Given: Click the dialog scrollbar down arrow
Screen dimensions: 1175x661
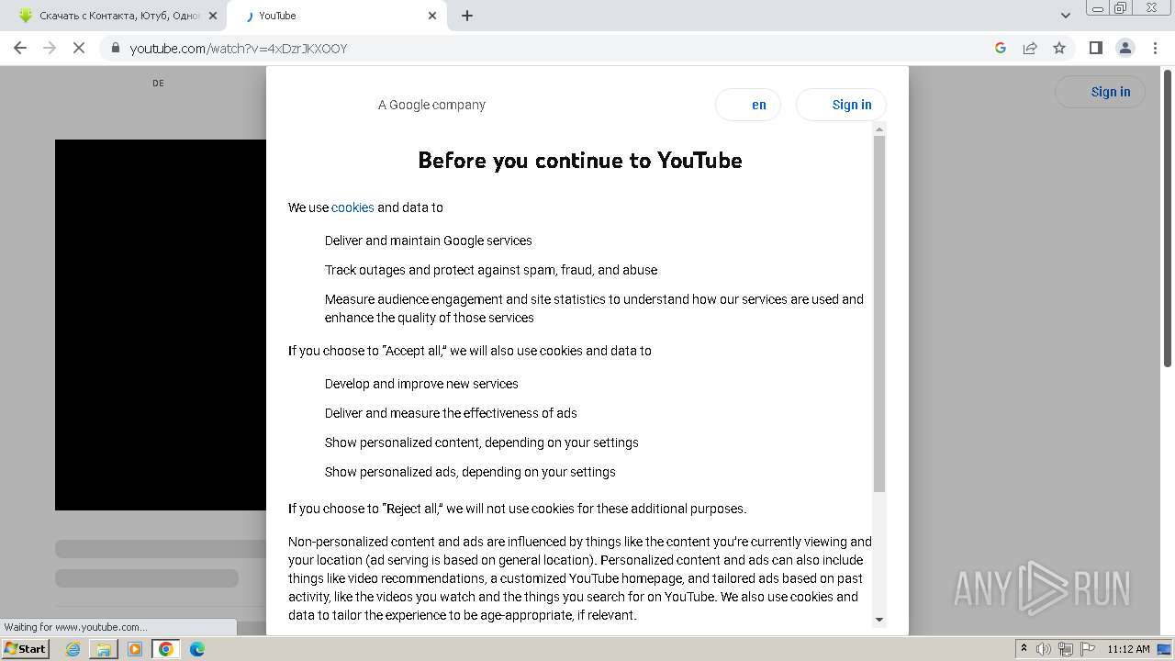Looking at the screenshot, I should point(879,620).
